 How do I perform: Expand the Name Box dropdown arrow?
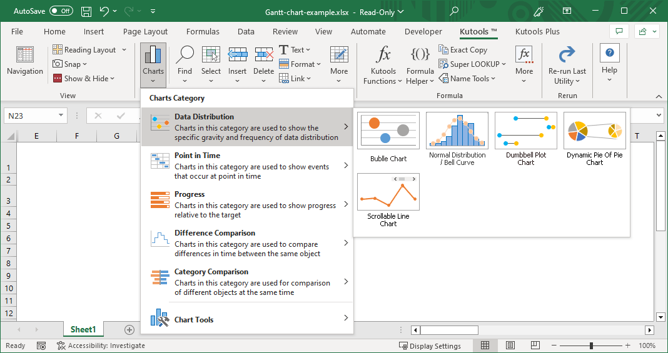[x=61, y=115]
